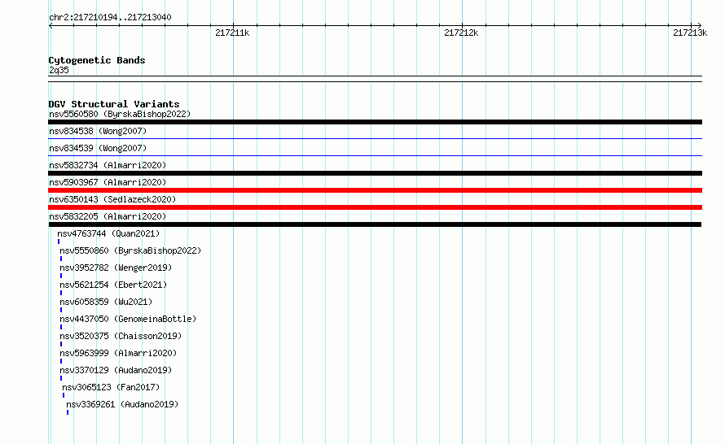
Task: Select nsv4437050 (GenomeinaBottle) label
Action: (128, 319)
